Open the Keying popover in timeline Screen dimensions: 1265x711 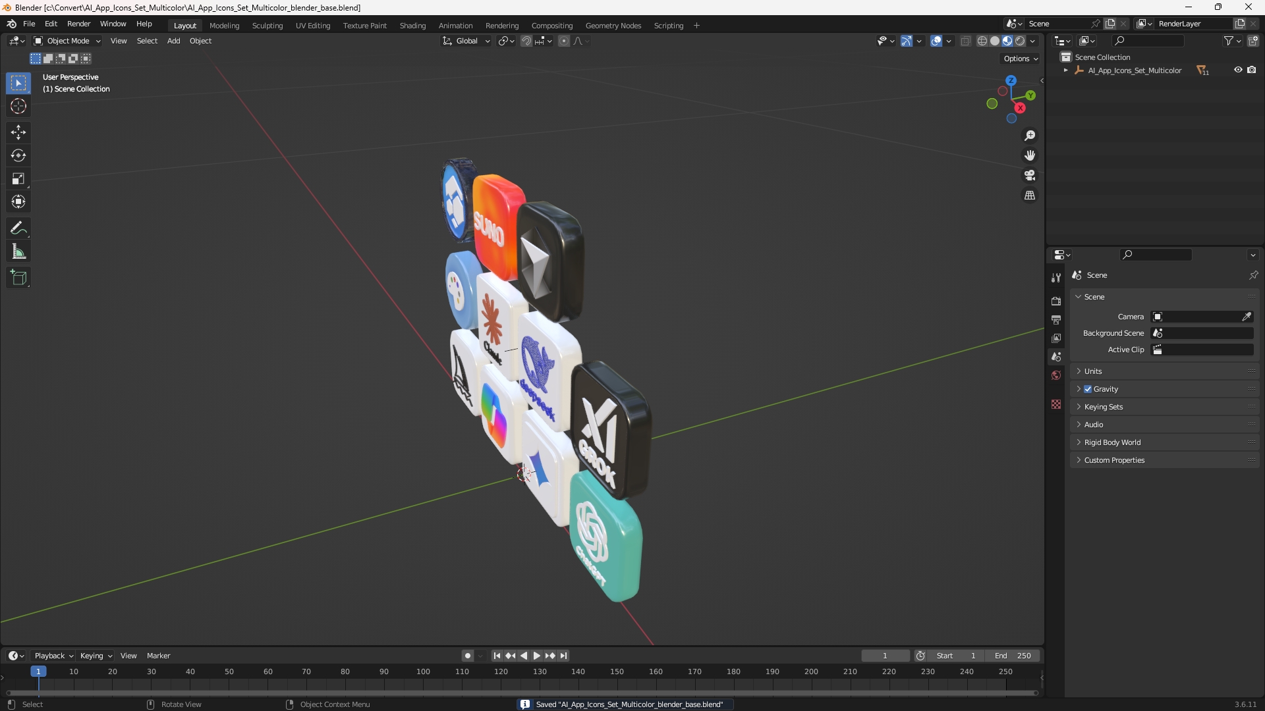click(96, 656)
